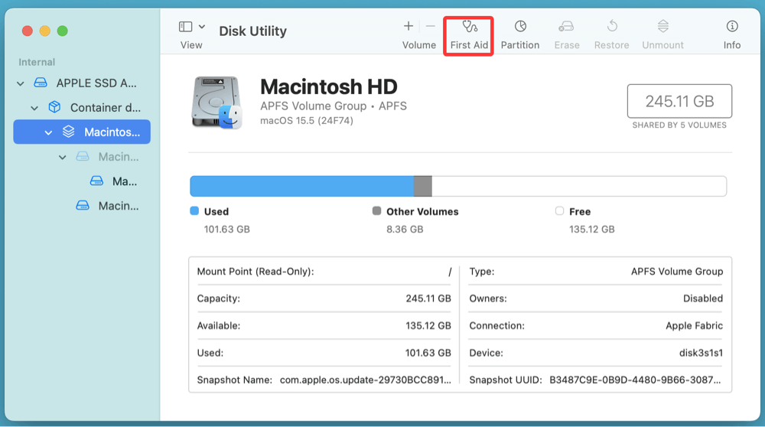This screenshot has height=427, width=765.
Task: Click the 101.63 GB value under Used legend
Action: (227, 230)
